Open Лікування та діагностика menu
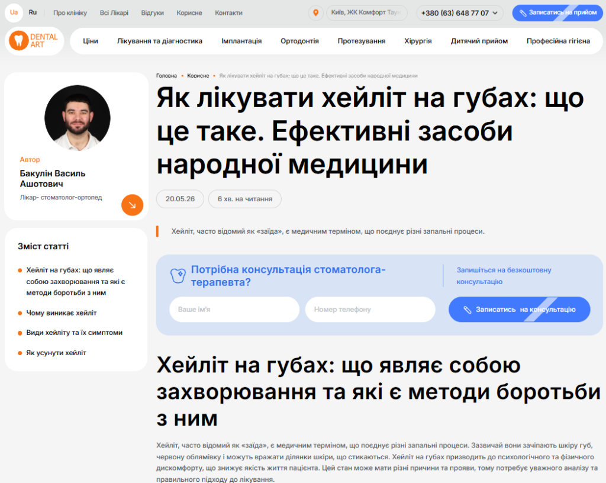 160,41
